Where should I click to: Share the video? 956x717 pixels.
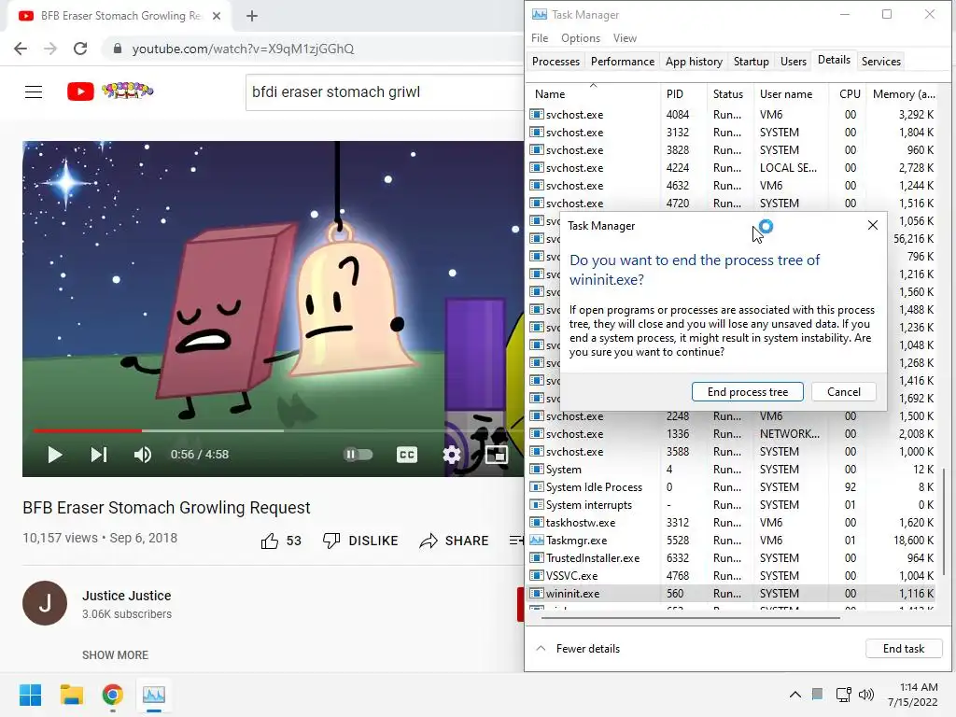coord(455,541)
